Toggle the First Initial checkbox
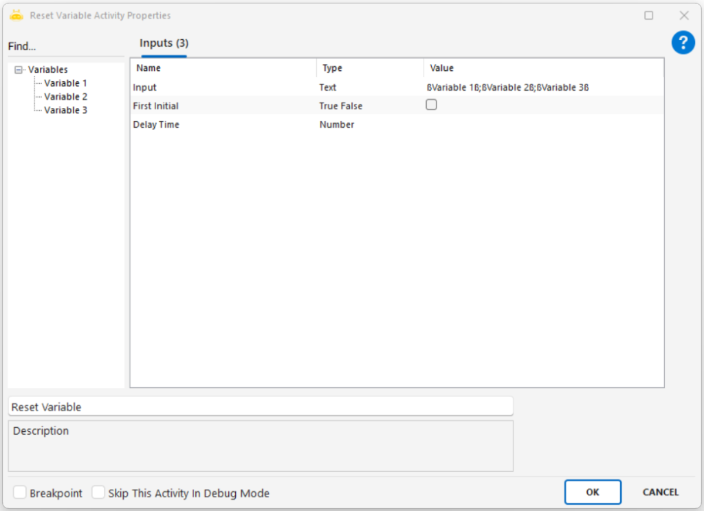The image size is (704, 511). (x=432, y=105)
